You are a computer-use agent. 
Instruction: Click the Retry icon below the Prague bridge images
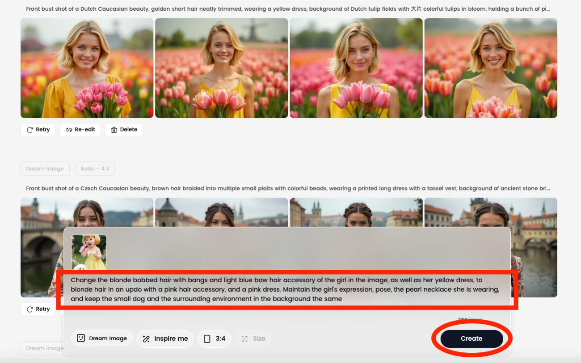pos(30,309)
